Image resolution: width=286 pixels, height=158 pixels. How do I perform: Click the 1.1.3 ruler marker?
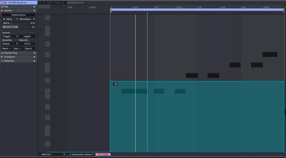pyautogui.click(x=135, y=7)
